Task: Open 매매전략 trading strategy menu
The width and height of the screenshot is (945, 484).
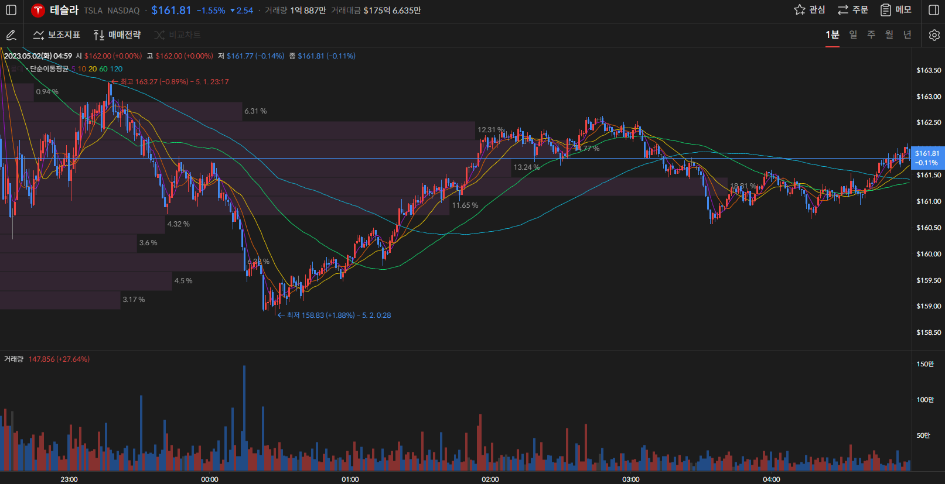Action: [117, 35]
